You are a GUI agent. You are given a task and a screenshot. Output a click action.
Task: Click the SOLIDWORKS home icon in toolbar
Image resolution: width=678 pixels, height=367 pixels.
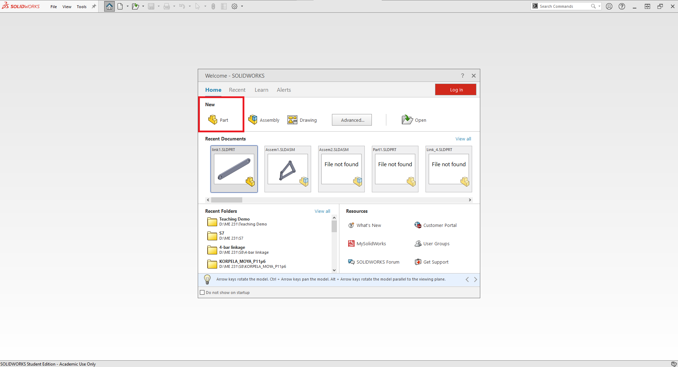tap(109, 6)
